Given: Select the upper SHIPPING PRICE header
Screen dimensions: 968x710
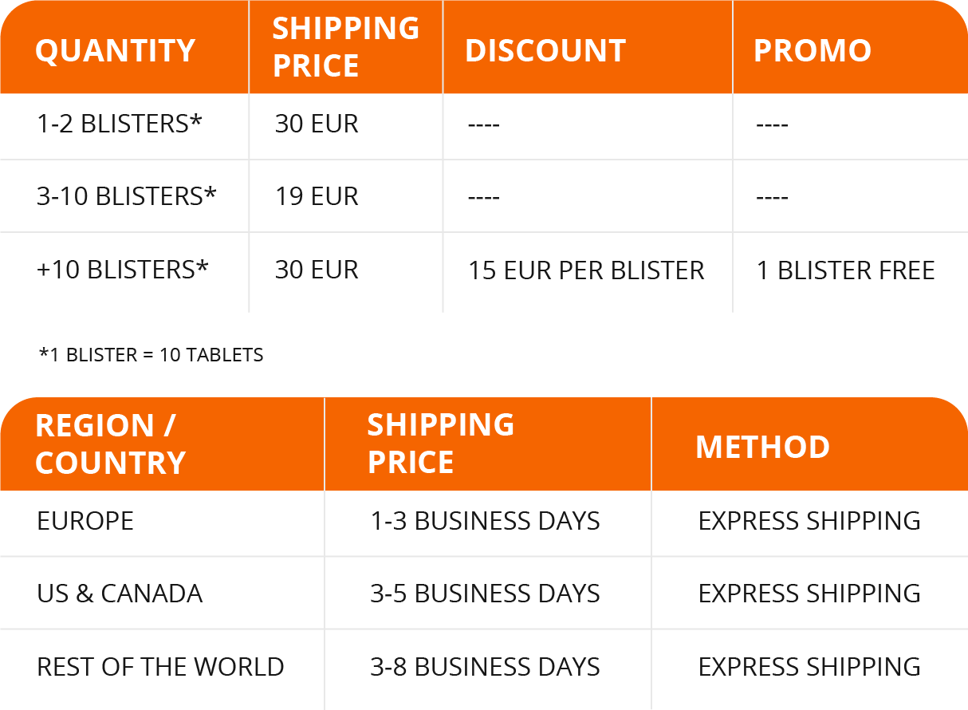Looking at the screenshot, I should click(x=346, y=47).
